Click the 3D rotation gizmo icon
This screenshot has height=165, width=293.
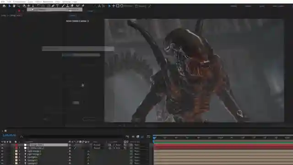pos(122,6)
